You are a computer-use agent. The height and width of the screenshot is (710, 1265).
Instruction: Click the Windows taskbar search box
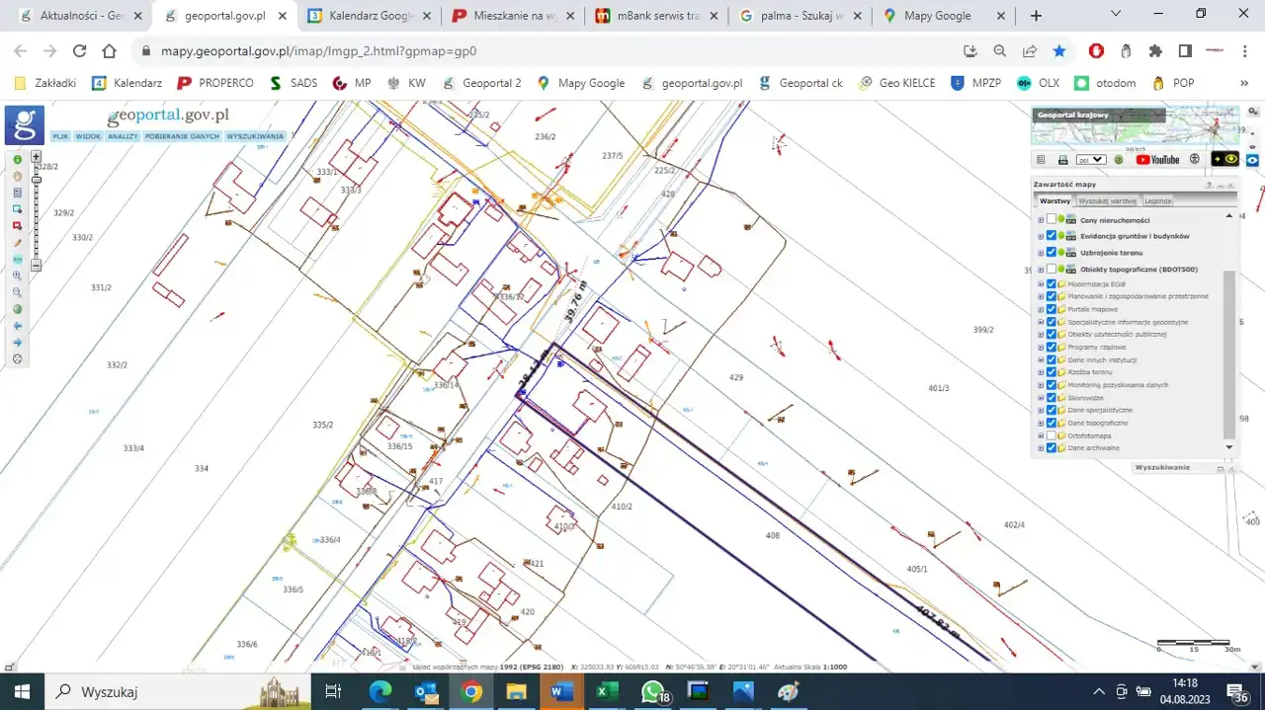point(109,692)
